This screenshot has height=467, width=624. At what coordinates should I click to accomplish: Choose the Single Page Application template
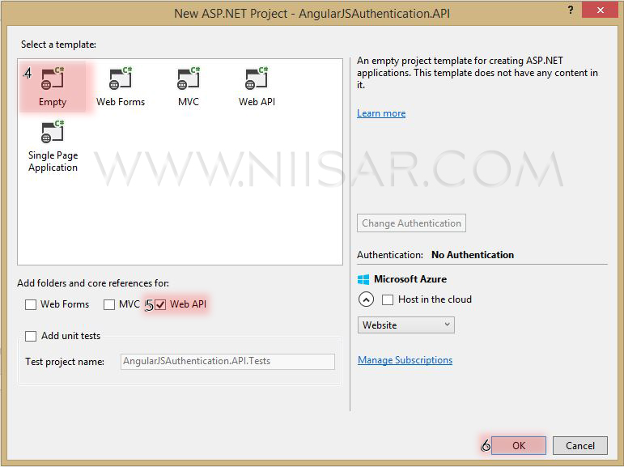(53, 146)
